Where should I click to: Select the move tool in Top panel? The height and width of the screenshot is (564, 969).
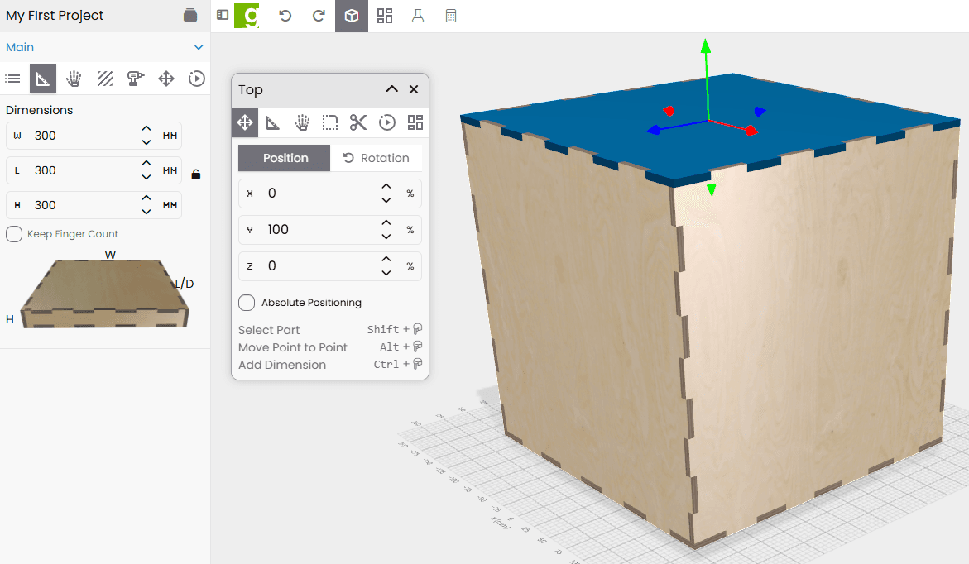(x=245, y=122)
